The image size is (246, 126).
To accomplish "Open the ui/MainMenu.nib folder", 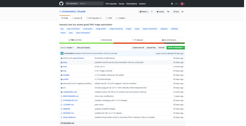I will coord(70,92).
